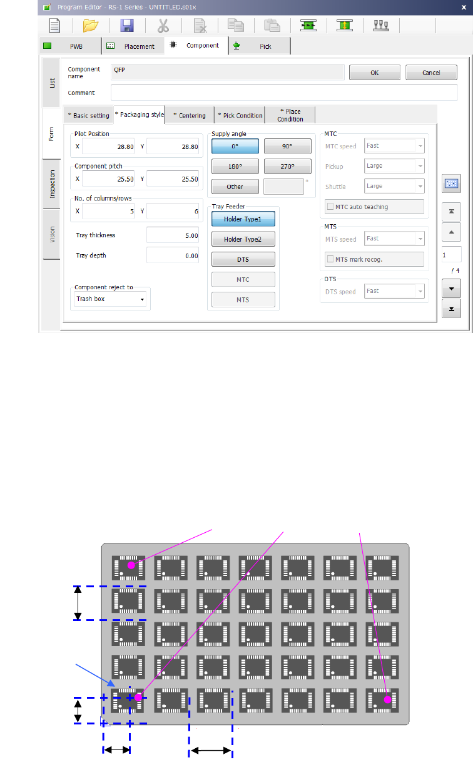Select Other supply angle option

click(x=235, y=187)
